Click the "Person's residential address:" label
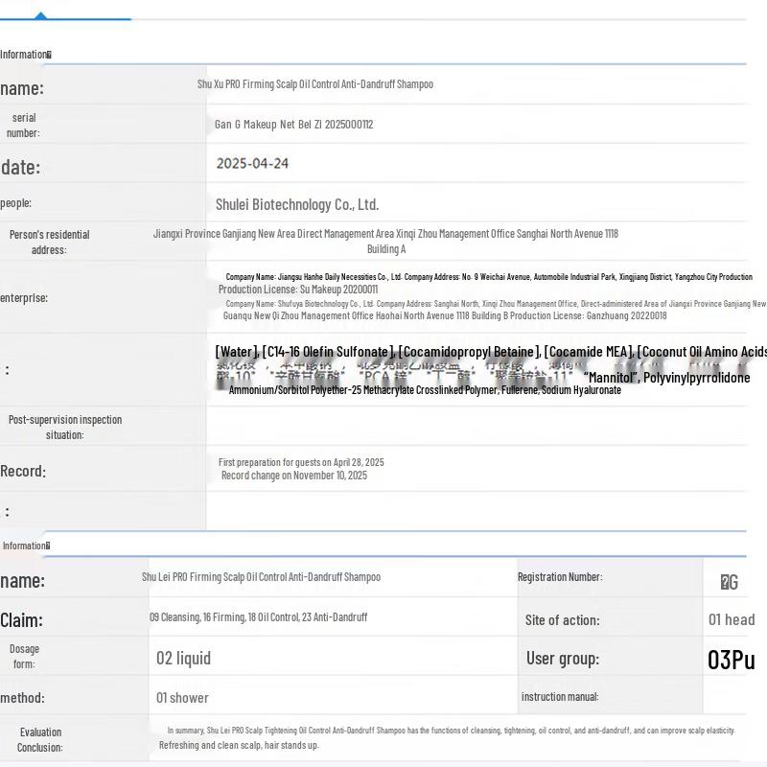The image size is (767, 767). pyautogui.click(x=50, y=243)
